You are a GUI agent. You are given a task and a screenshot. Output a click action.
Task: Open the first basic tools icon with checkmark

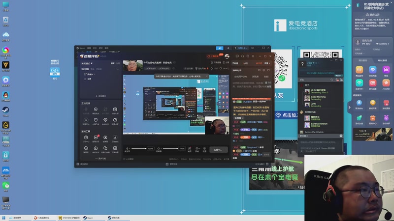(86, 138)
